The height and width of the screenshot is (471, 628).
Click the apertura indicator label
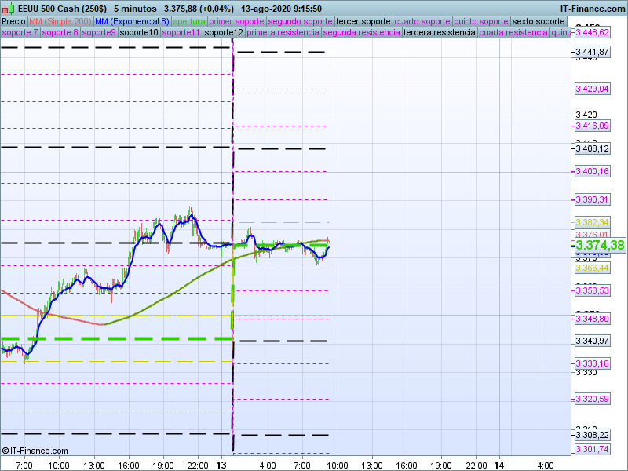(189, 21)
